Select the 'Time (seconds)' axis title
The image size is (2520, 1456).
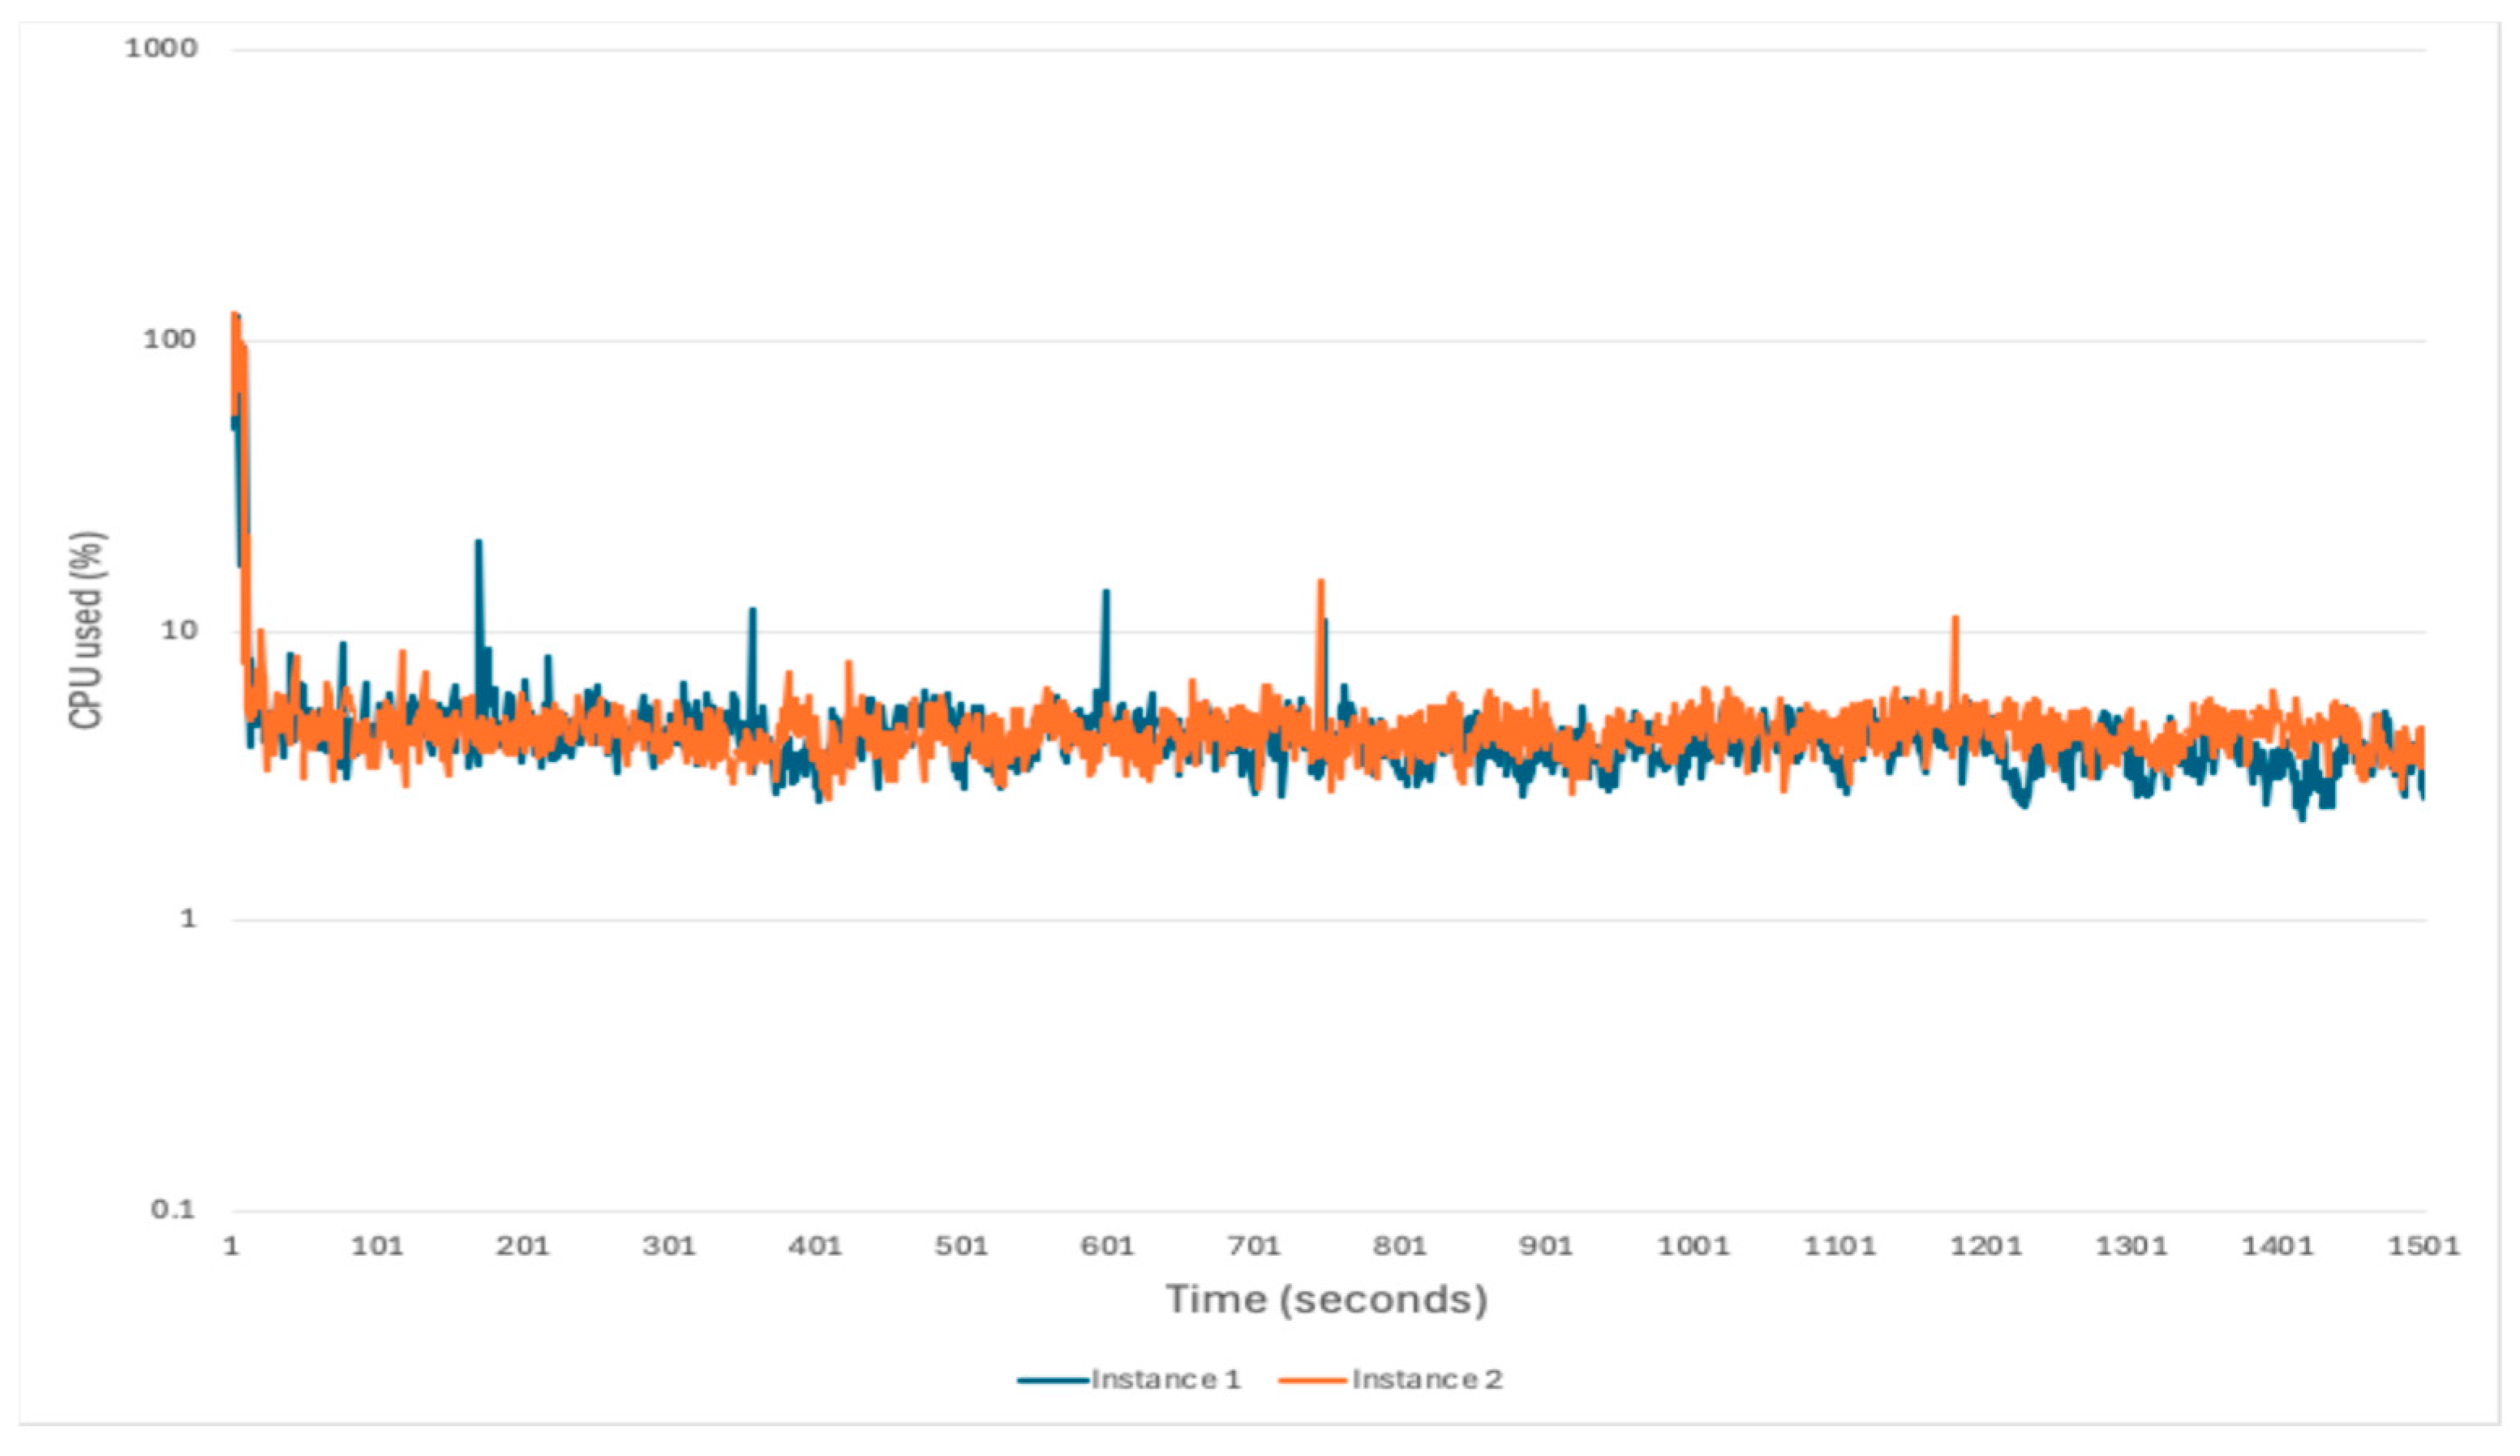(1326, 1299)
